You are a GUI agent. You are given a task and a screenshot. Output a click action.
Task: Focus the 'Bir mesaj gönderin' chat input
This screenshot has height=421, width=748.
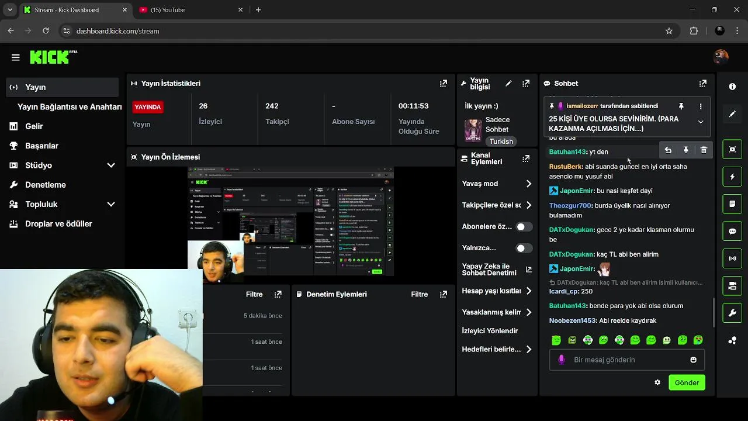pyautogui.click(x=628, y=360)
